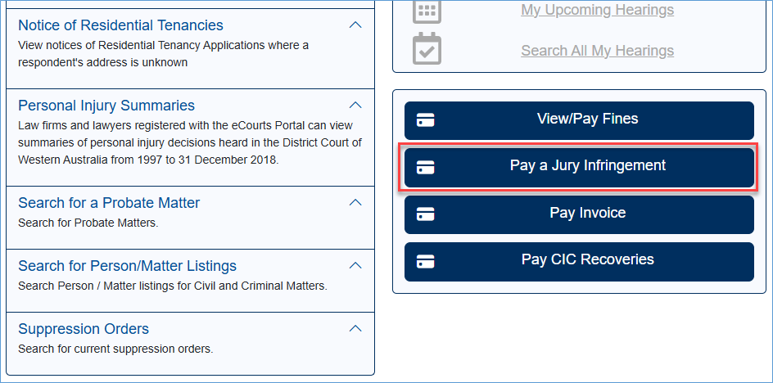
Task: Collapse the Notice of Residential Tenancies section chevron
Action: tap(355, 25)
